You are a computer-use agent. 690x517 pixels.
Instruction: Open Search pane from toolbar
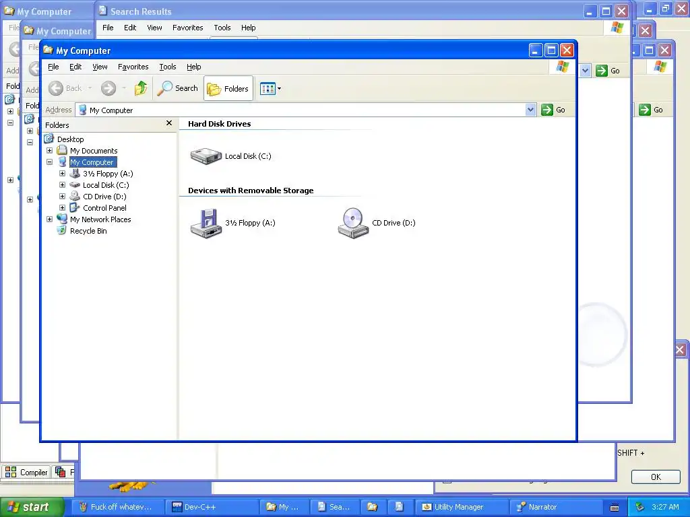[x=178, y=88]
